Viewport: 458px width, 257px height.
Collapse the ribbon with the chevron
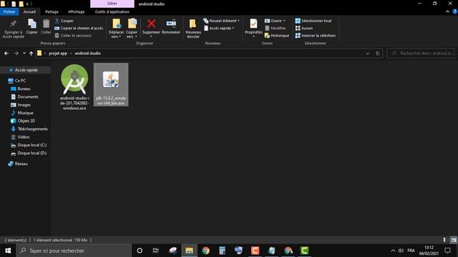(447, 11)
